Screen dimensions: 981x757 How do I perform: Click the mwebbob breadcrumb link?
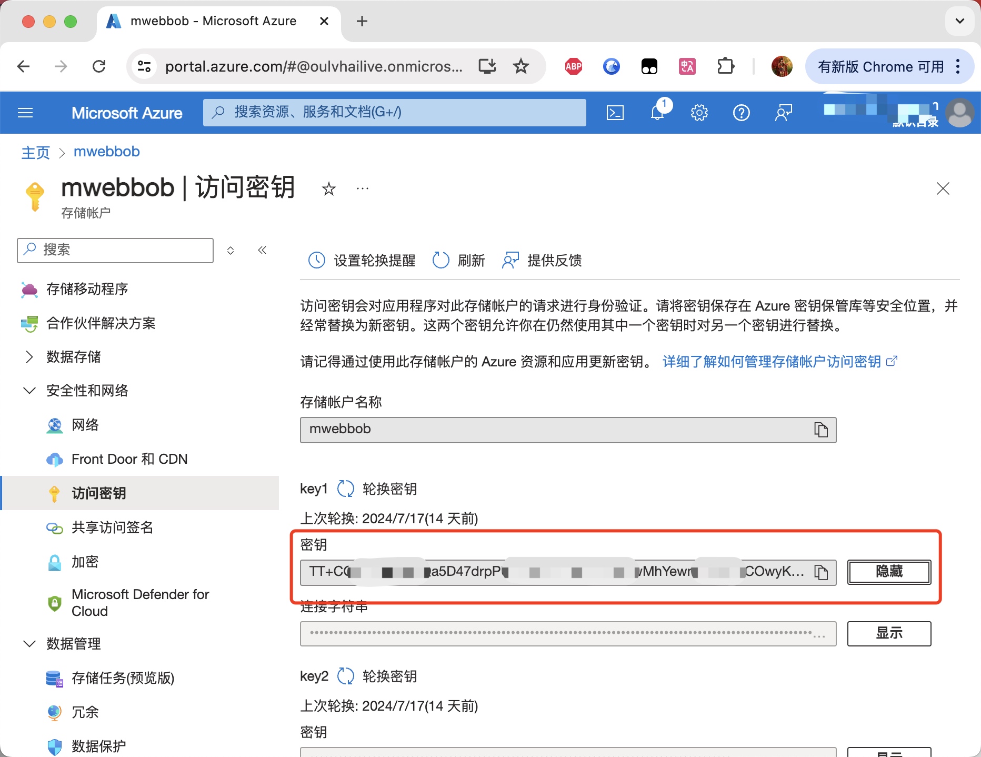tap(107, 152)
